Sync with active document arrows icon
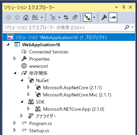 tap(66, 17)
